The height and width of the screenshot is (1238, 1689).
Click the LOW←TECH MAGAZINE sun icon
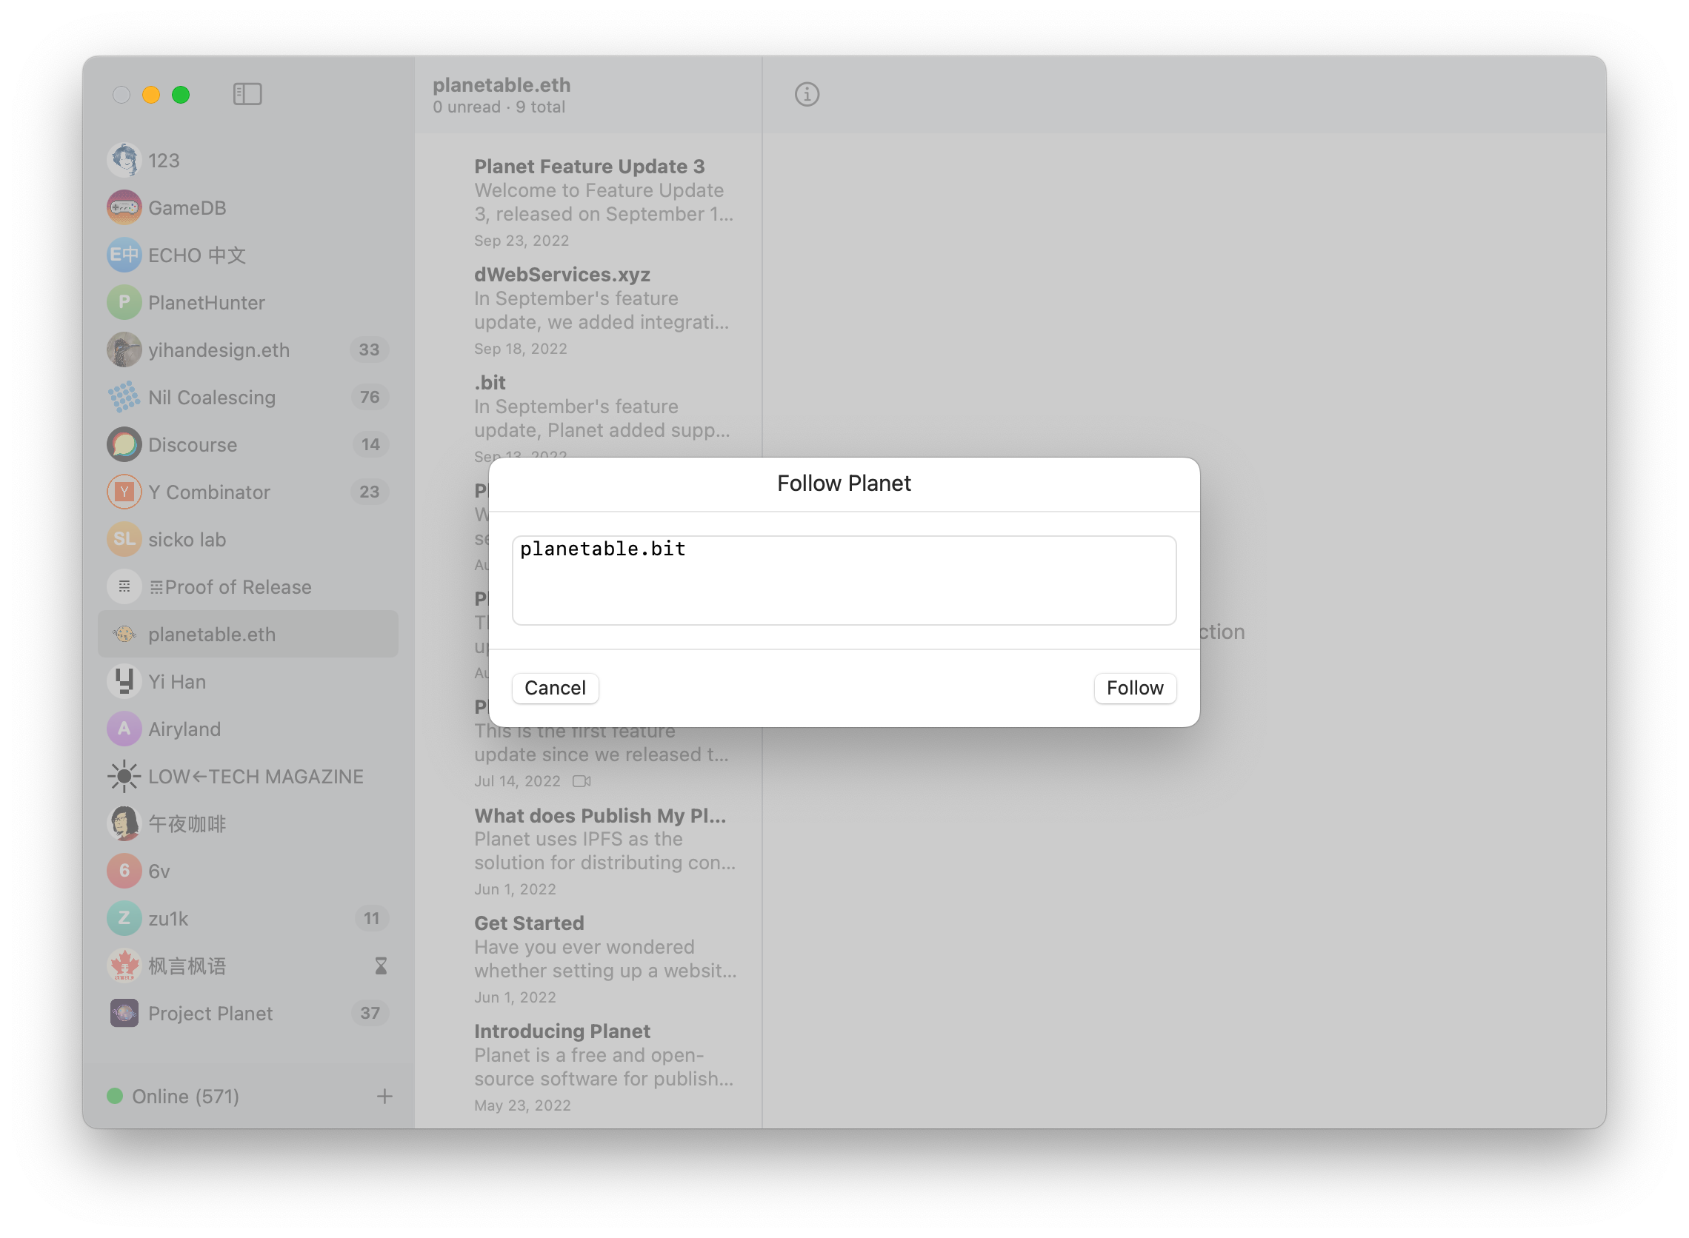[124, 777]
